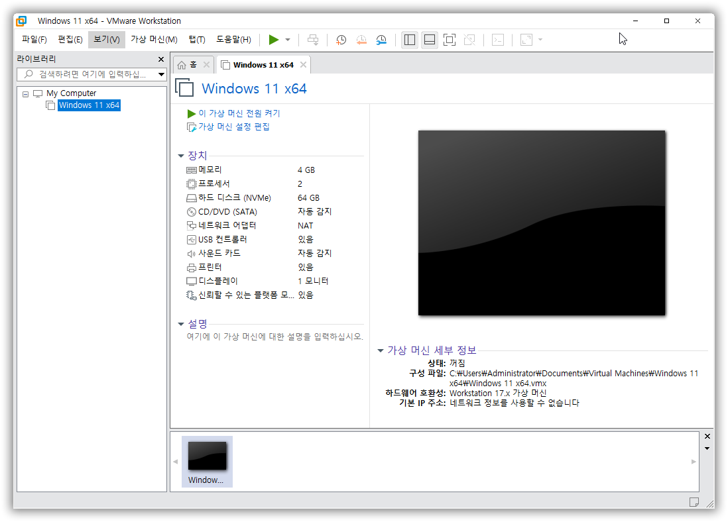Click the stretch guest display icon
This screenshot has width=728, height=522.
[x=526, y=40]
